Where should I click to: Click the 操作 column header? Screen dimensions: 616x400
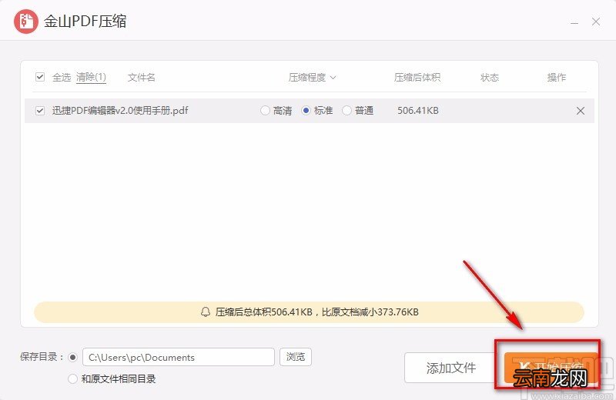(x=557, y=78)
